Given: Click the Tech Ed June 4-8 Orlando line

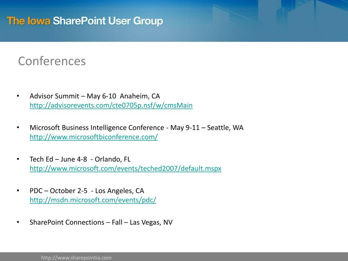Looking at the screenshot, I should point(80,159).
